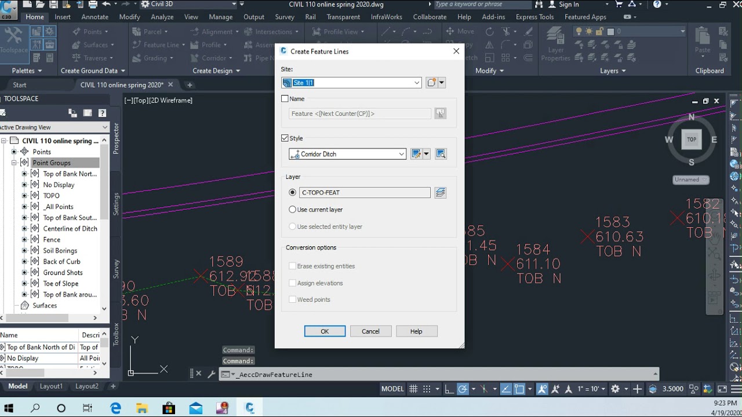Expand the Create Ground Data panel dropdown

(93, 71)
